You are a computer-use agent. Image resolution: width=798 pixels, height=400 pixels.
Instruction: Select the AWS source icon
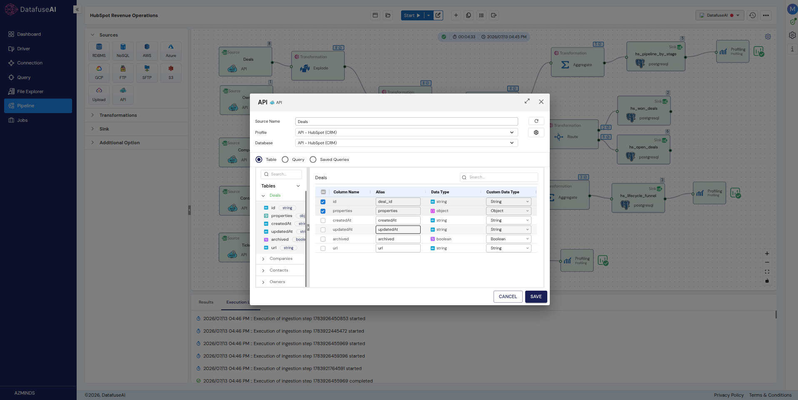click(x=147, y=50)
